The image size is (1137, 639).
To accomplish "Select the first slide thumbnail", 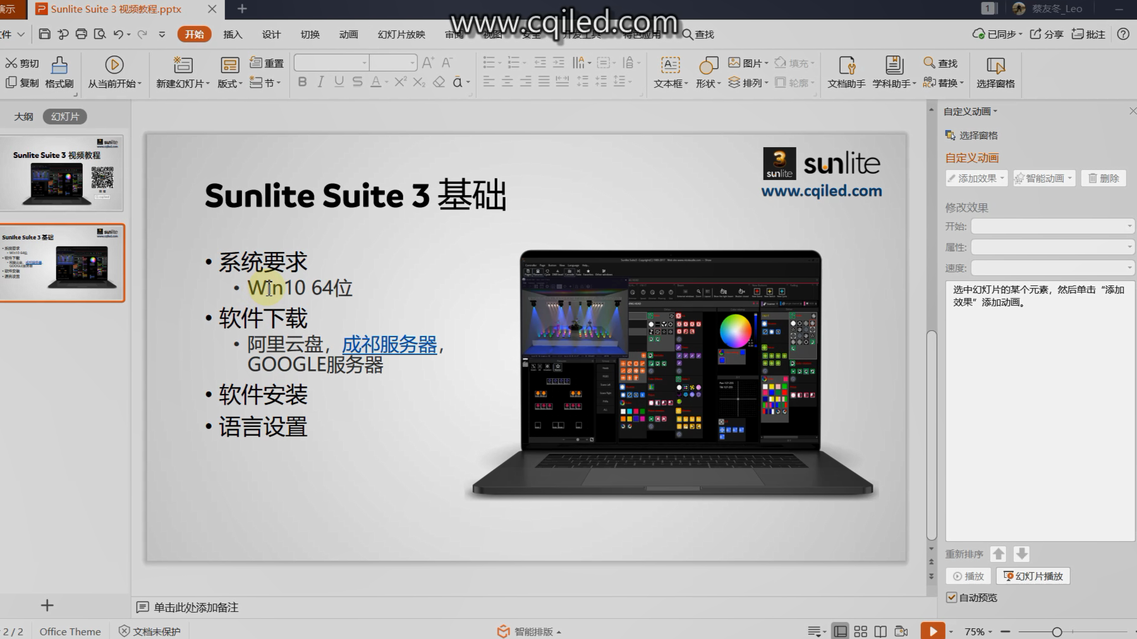I will [x=62, y=172].
